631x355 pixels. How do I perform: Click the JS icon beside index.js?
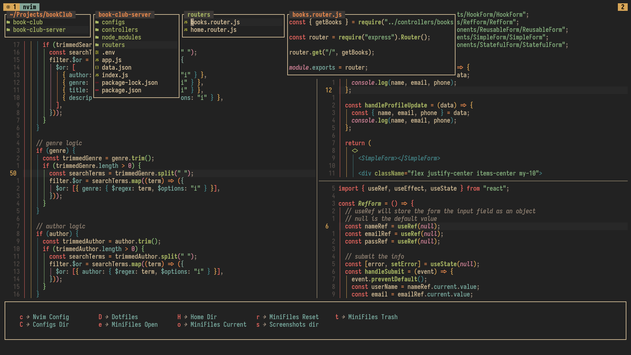point(97,75)
